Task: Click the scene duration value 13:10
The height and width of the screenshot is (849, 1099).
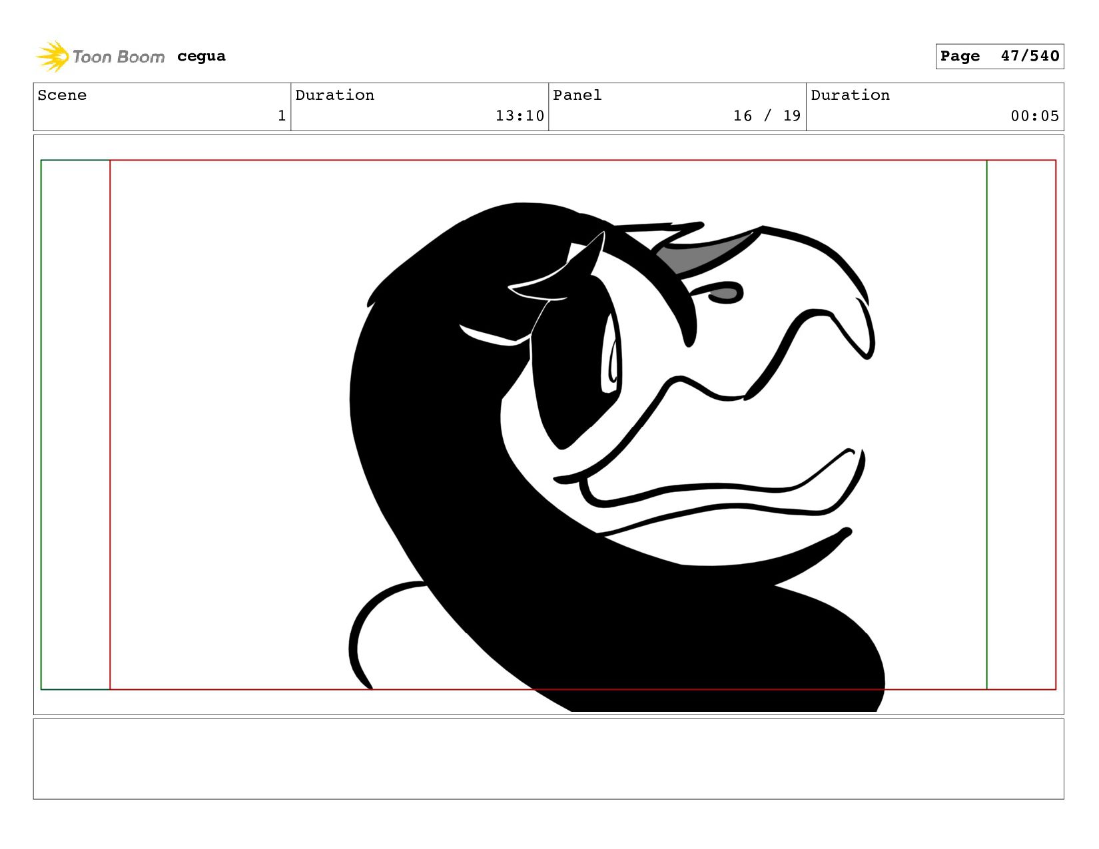Action: pyautogui.click(x=520, y=116)
